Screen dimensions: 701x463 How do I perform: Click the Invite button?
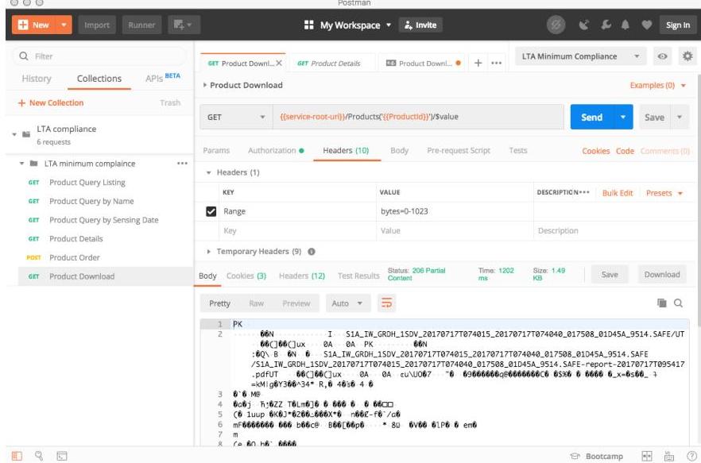420,25
